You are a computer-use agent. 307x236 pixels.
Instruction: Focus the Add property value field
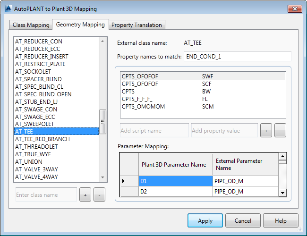click(224, 130)
